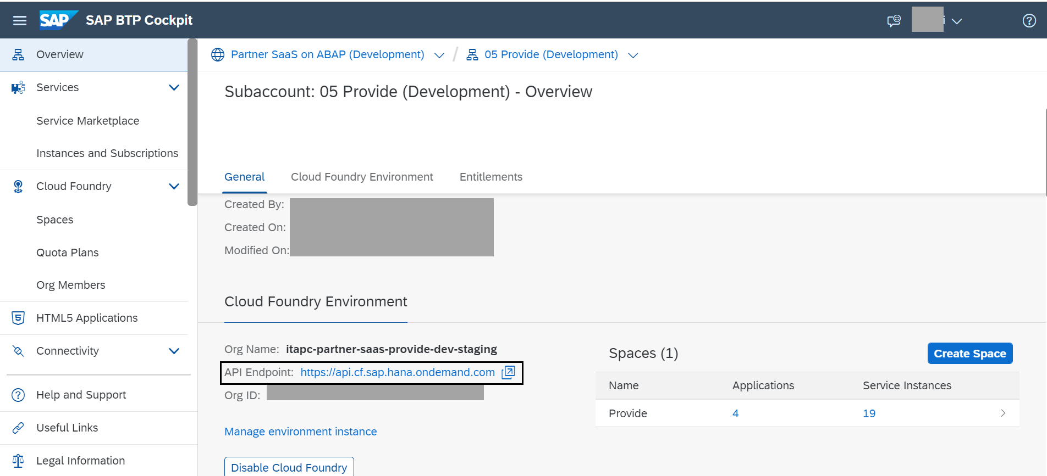Screen dimensions: 1047x476
Task: Open the hamburger navigation menu
Action: [x=20, y=20]
